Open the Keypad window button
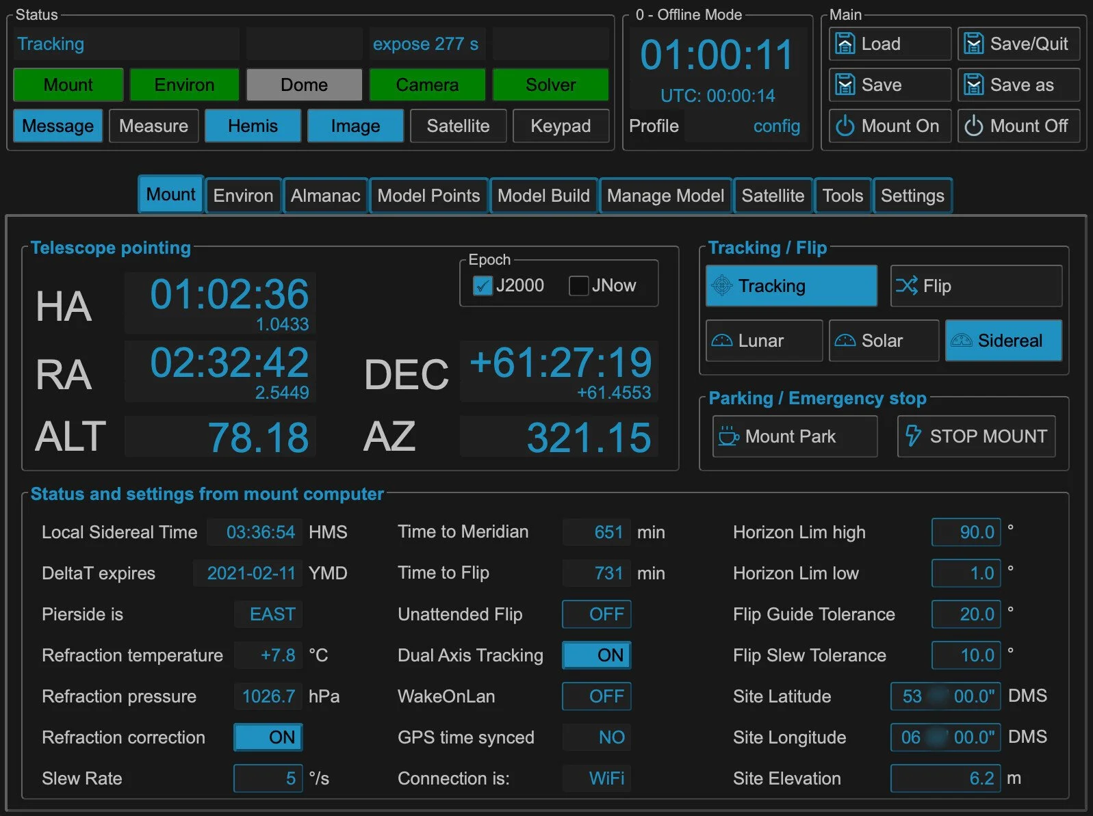The width and height of the screenshot is (1093, 816). coord(561,126)
